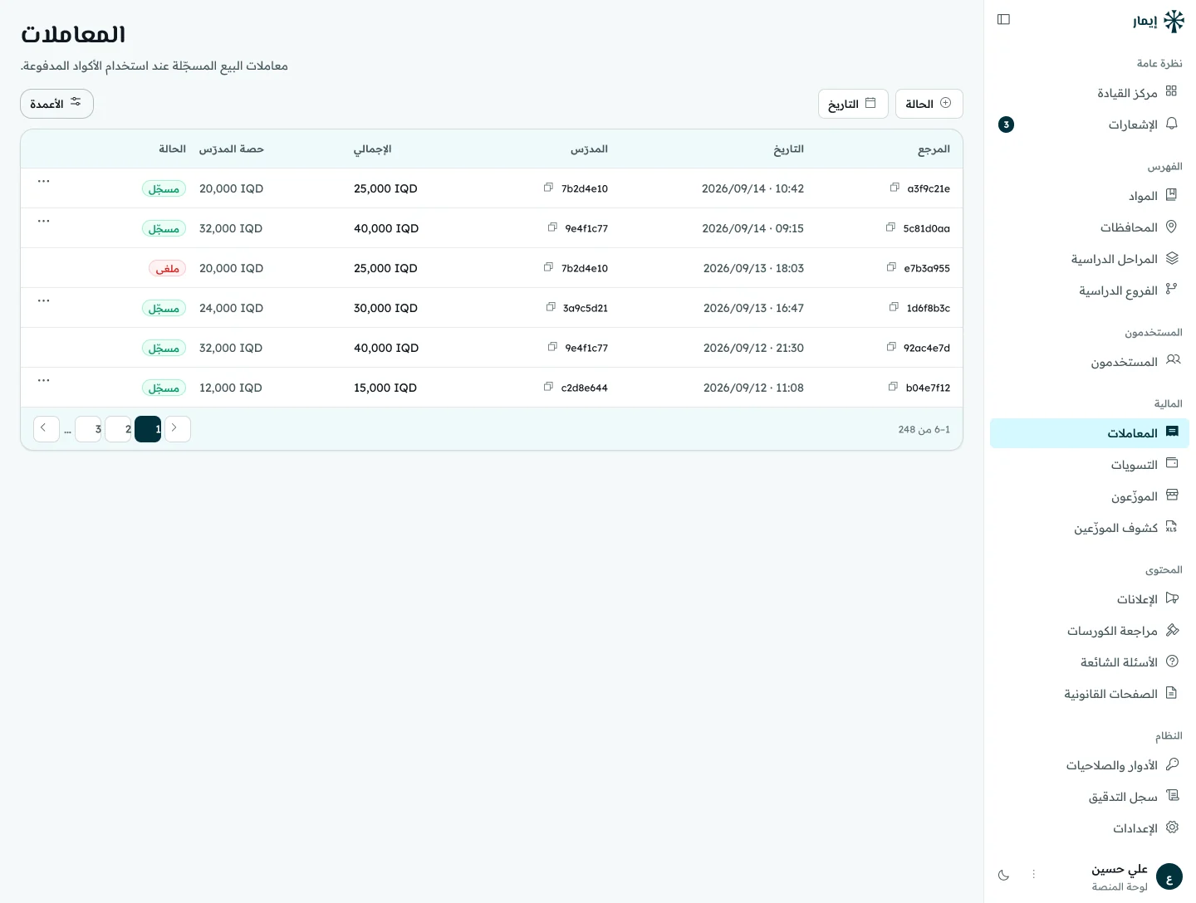Copy the reference a3f9c21e using its copy icon
Viewport: 1196px width, 903px height.
click(x=895, y=188)
